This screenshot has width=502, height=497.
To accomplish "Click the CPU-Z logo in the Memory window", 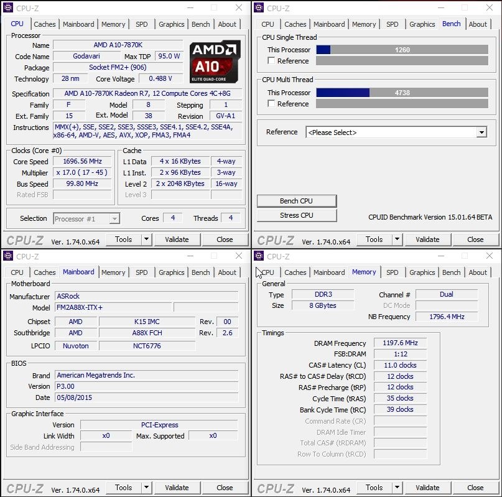I will pos(276,487).
